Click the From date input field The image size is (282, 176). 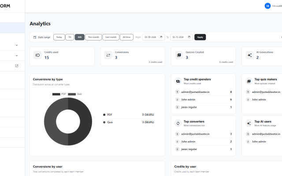(x=153, y=37)
